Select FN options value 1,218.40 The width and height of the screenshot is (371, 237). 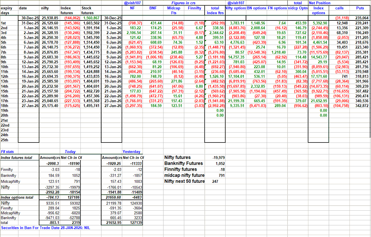(278, 52)
